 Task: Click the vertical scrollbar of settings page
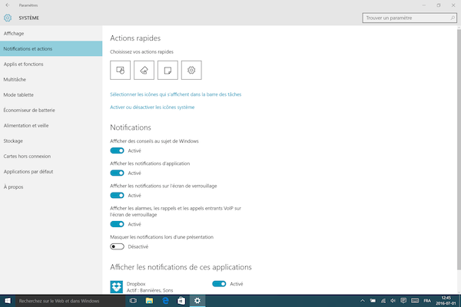[459, 149]
